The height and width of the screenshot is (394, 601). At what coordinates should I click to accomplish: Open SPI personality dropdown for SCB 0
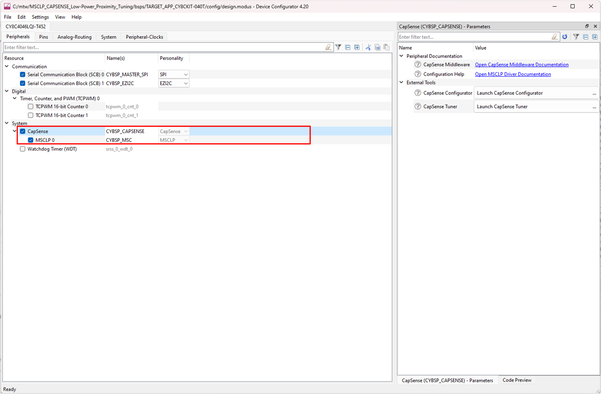(174, 74)
